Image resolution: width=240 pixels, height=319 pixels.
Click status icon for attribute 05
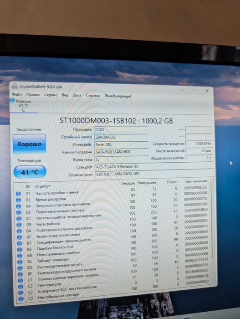(19, 212)
